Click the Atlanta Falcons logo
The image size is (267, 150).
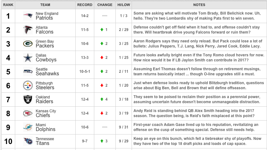pos(28,30)
